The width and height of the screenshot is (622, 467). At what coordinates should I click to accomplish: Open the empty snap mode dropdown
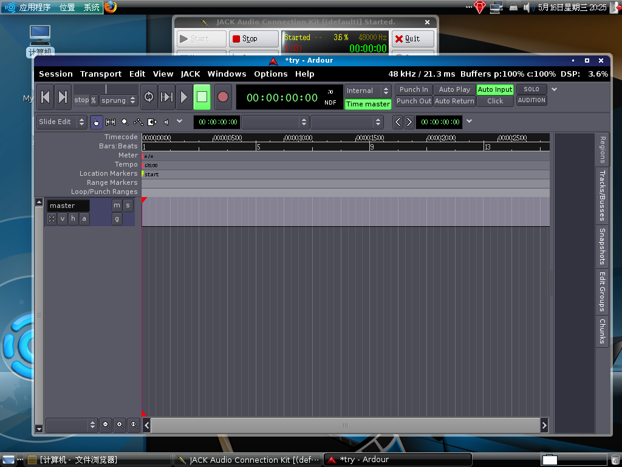tap(347, 122)
